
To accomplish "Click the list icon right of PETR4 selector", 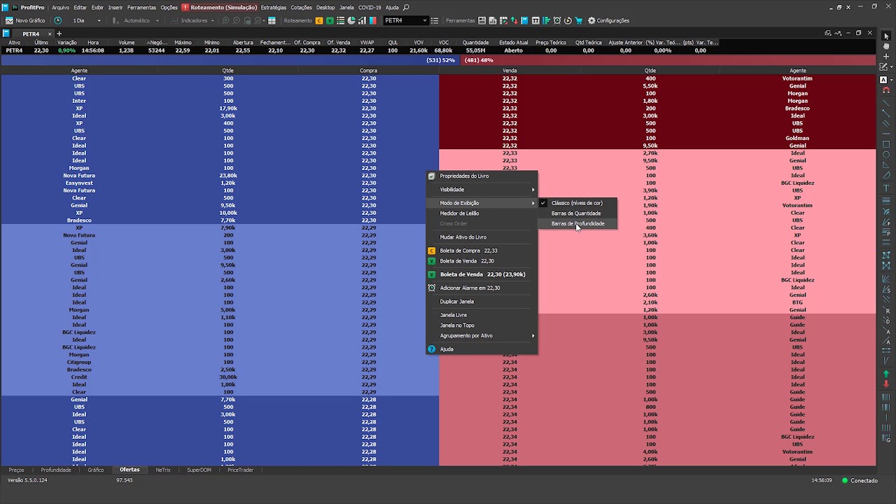I will click(x=435, y=20).
